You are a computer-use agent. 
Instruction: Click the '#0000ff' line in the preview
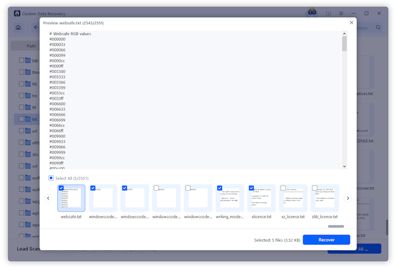tap(56, 66)
